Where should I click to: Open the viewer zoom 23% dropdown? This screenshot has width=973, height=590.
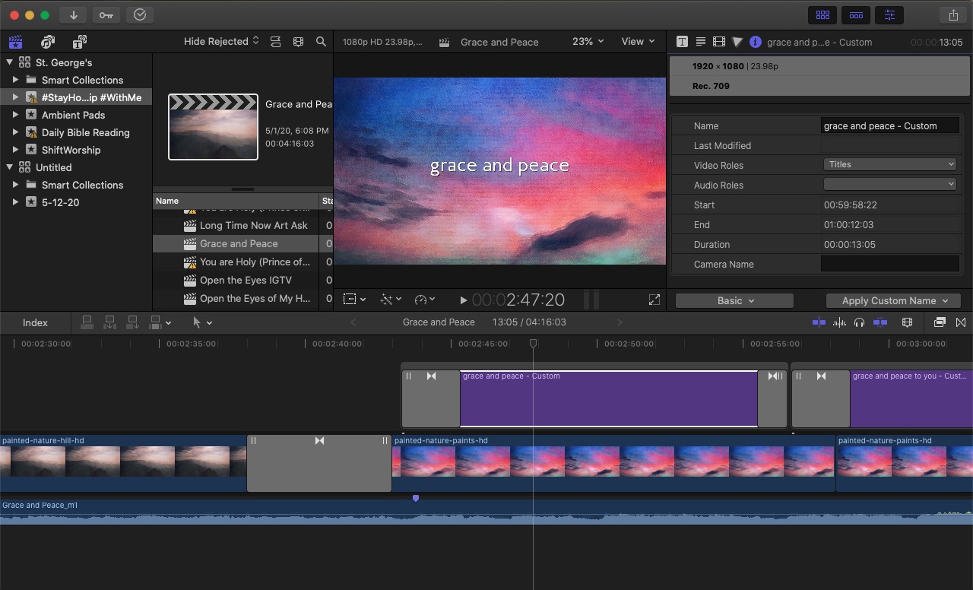(588, 42)
